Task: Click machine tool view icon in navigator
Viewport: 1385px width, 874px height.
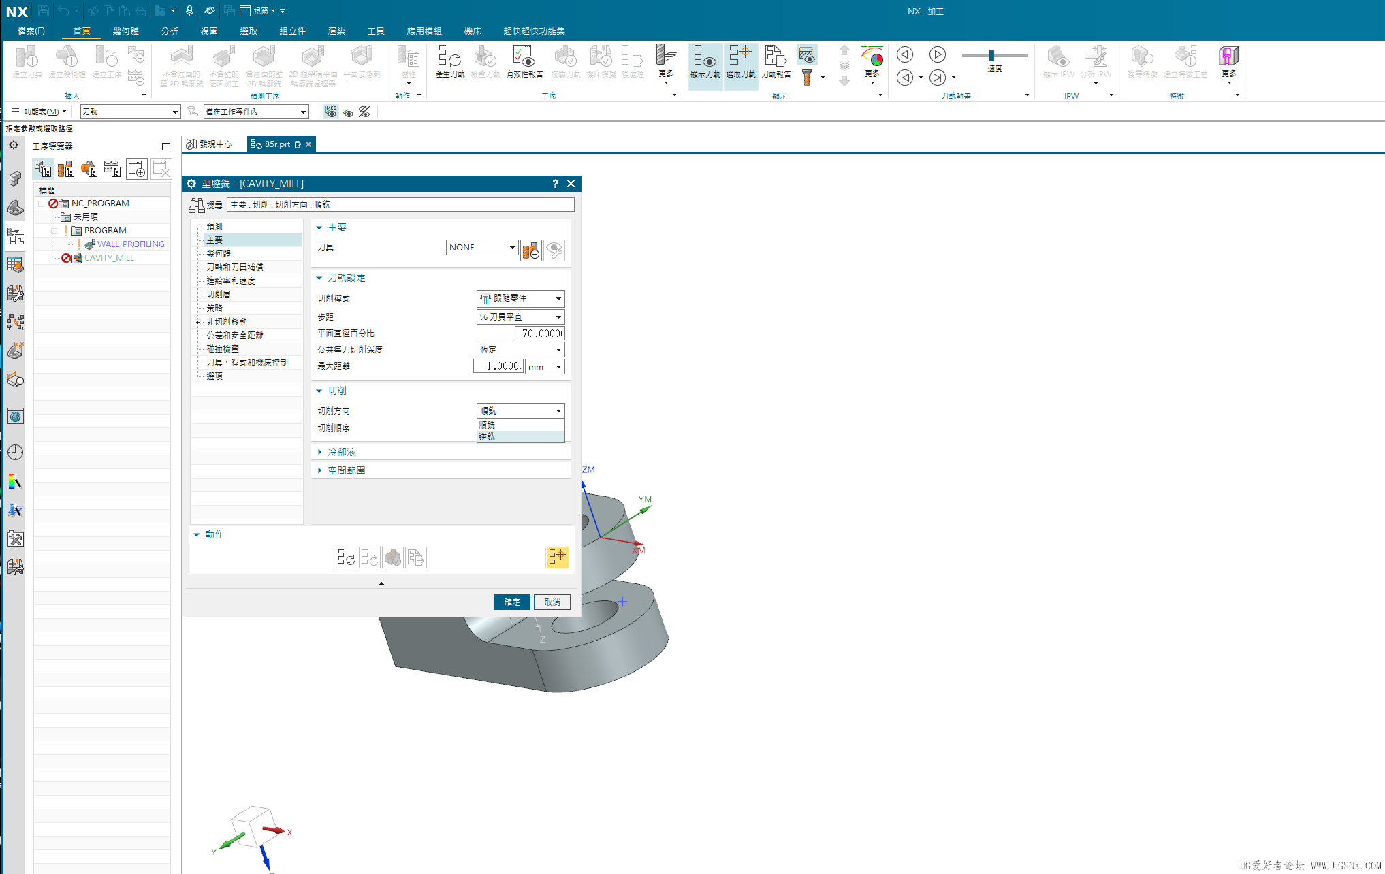Action: [66, 169]
